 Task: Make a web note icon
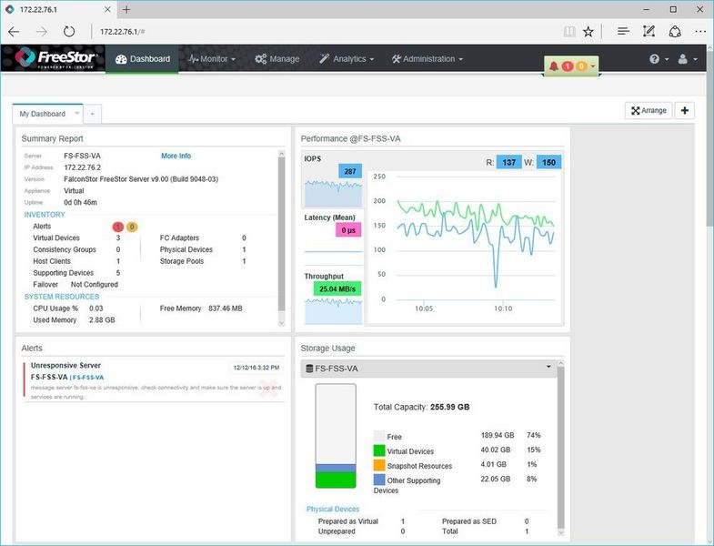pos(649,32)
